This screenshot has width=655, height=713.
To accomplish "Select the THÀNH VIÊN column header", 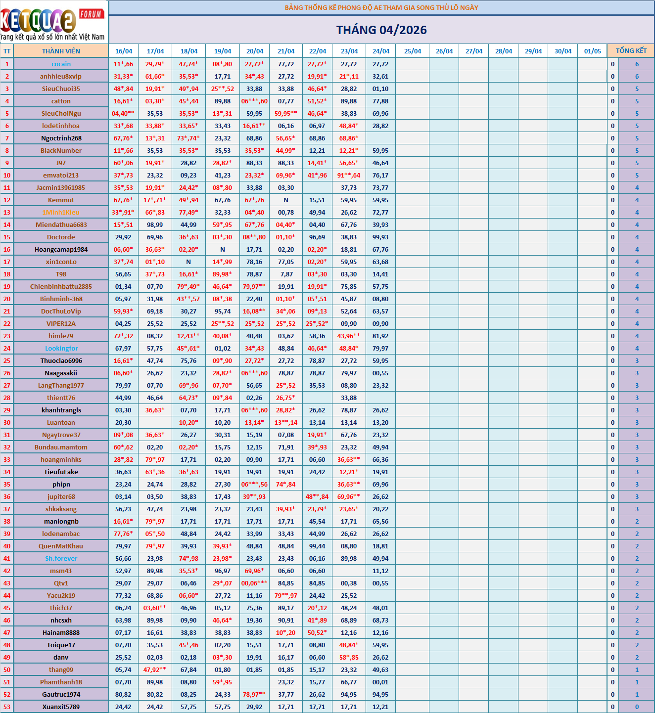I will click(61, 51).
